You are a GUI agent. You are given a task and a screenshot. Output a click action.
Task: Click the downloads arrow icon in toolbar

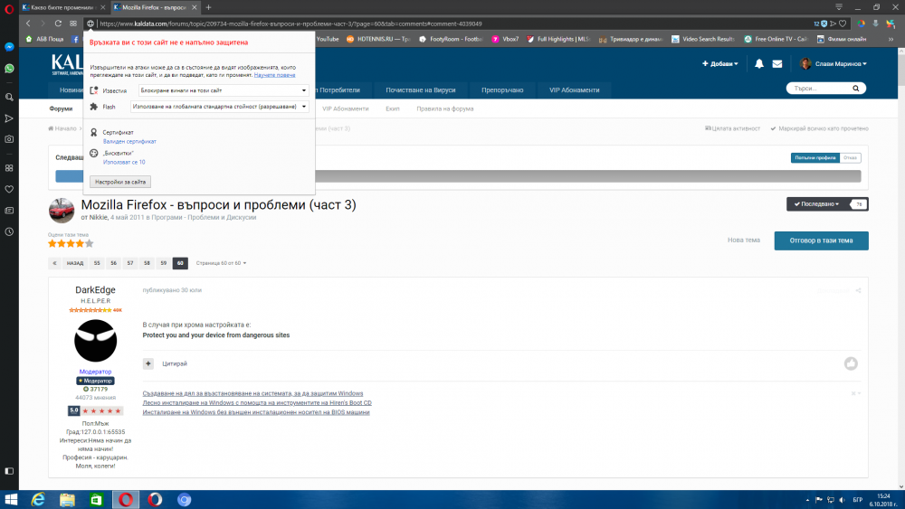click(875, 24)
